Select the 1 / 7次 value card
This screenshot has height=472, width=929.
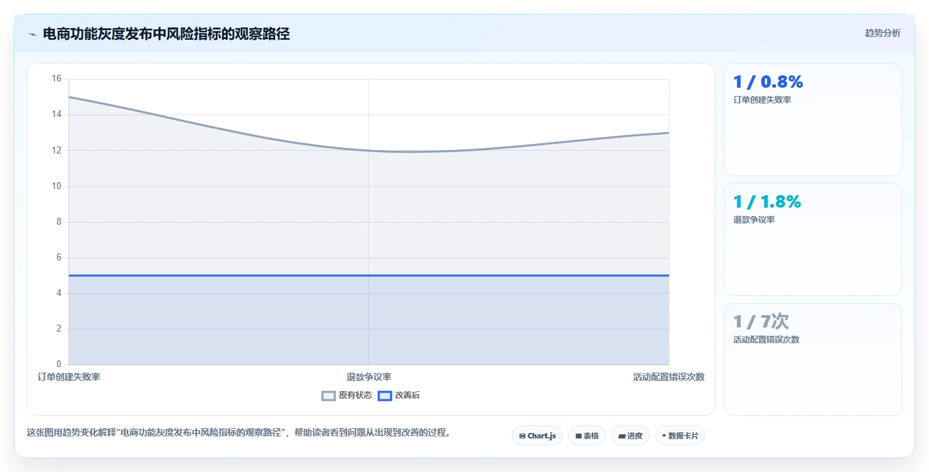(x=813, y=360)
